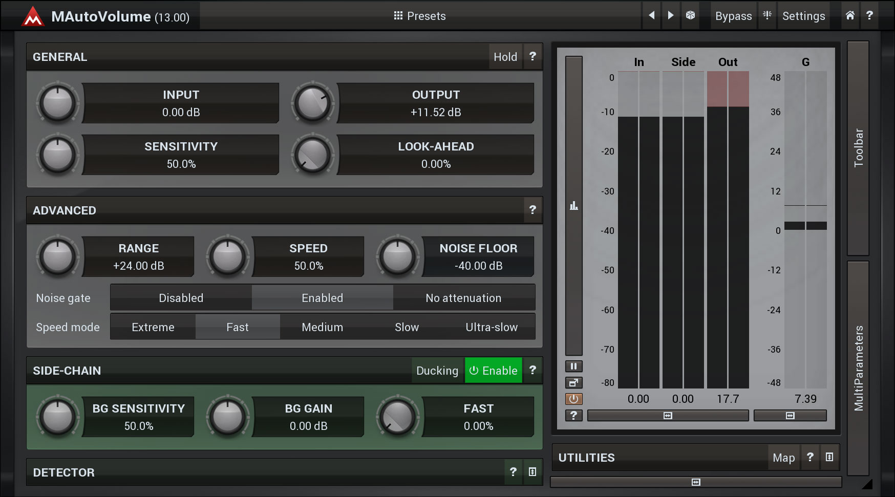
Task: Click the random preset dice icon
Action: click(x=690, y=15)
